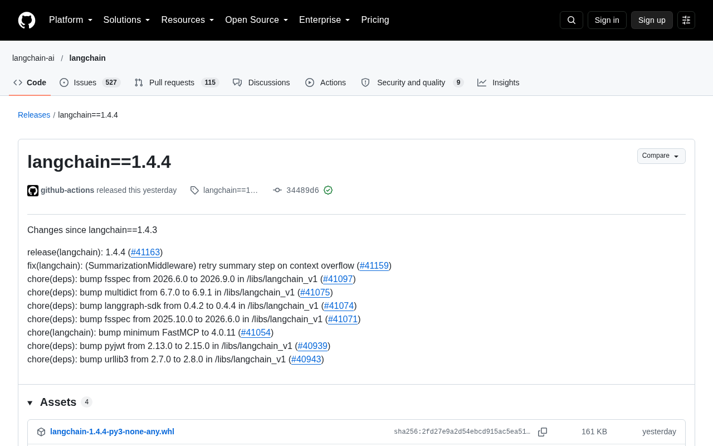
Task: Open the Pricing page
Action: 375,20
